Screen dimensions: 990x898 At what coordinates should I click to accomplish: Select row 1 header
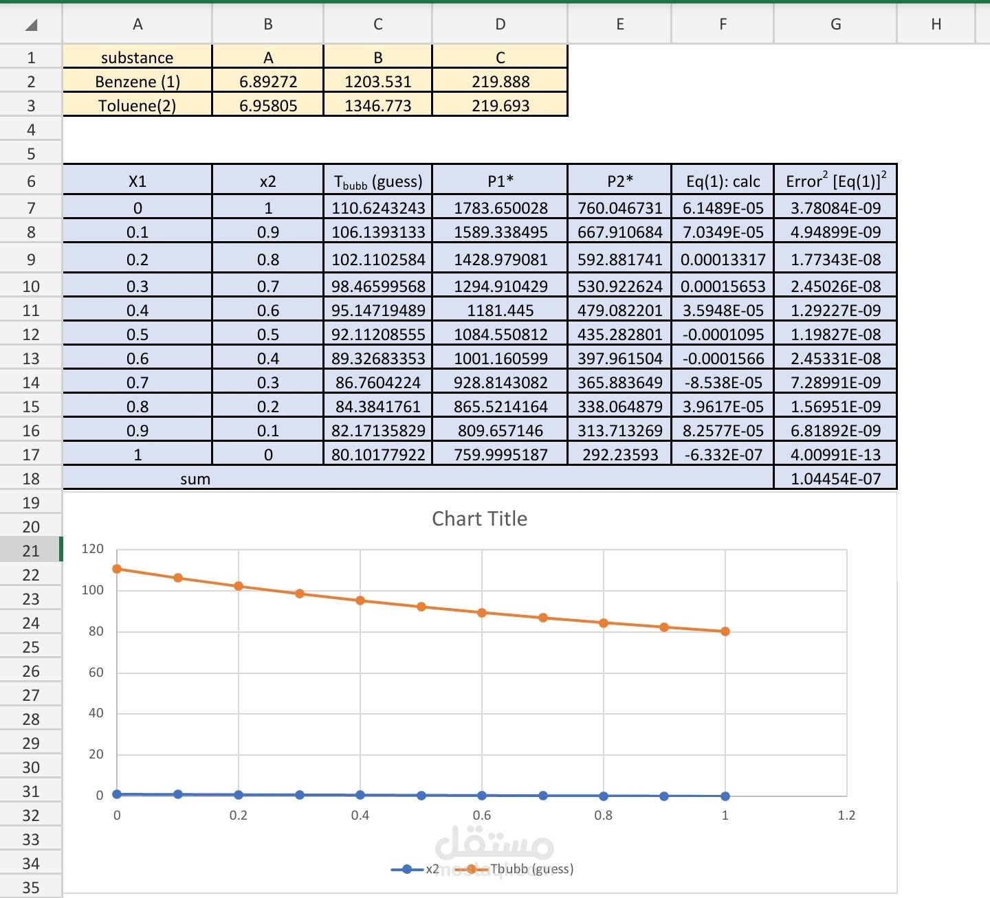point(31,57)
